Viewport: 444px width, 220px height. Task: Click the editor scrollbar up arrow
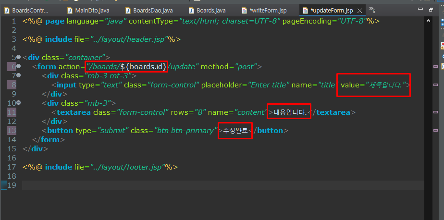[428, 21]
